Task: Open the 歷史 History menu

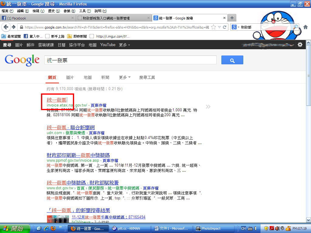Action: tap(54, 11)
